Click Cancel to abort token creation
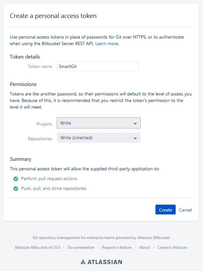This screenshot has width=203, height=271. [185, 210]
